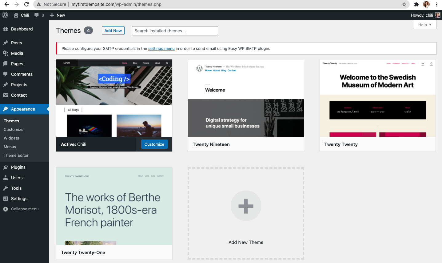Open Customize under Appearance
Viewport: 442px width, 263px height.
14,130
